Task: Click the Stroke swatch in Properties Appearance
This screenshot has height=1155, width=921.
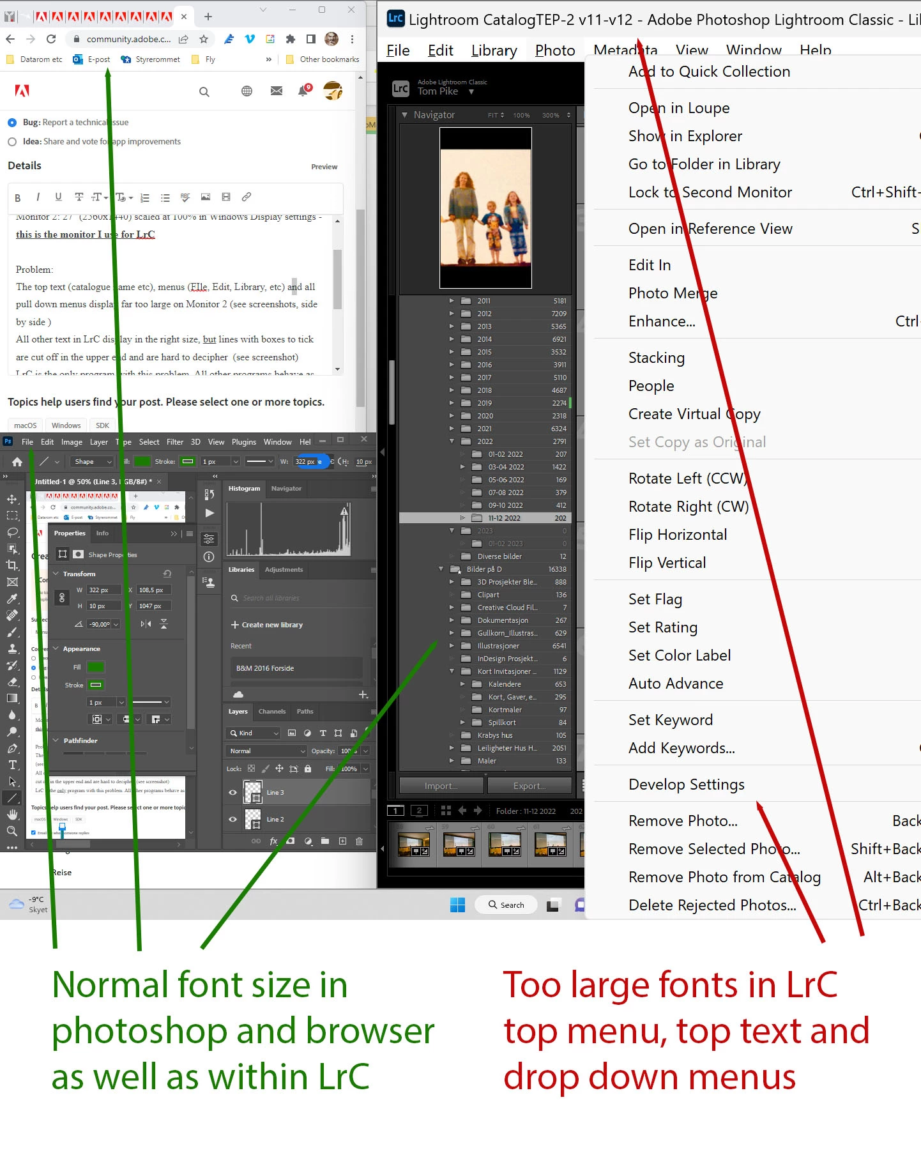Action: (96, 685)
